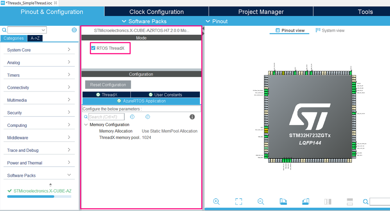
Task: Click the file icon on Threadx_SimpleThread.ioc tab
Action: 3,3
